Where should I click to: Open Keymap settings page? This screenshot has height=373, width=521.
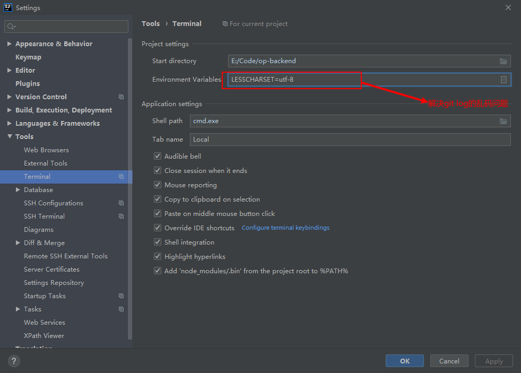[28, 57]
